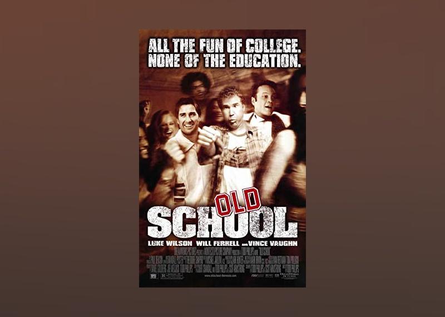Click the movie website URL text
This screenshot has height=317, width=445.
(220, 275)
